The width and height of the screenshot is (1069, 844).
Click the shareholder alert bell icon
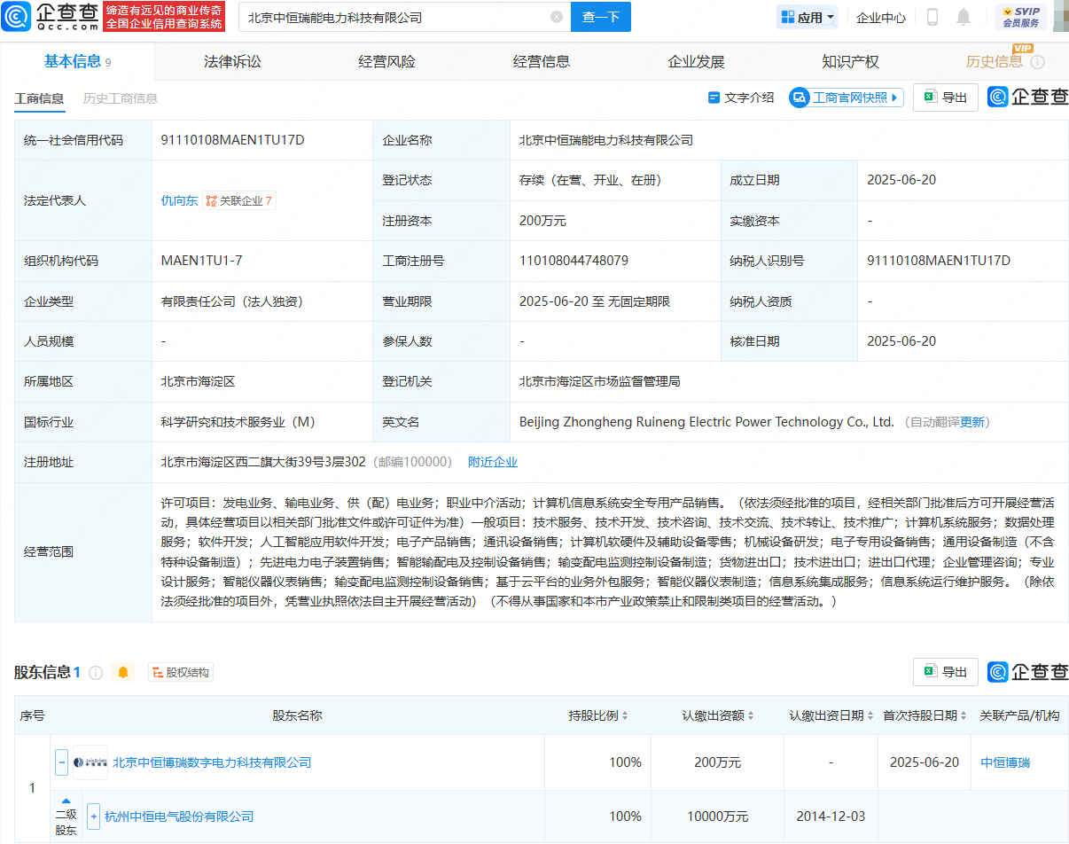pos(123,673)
